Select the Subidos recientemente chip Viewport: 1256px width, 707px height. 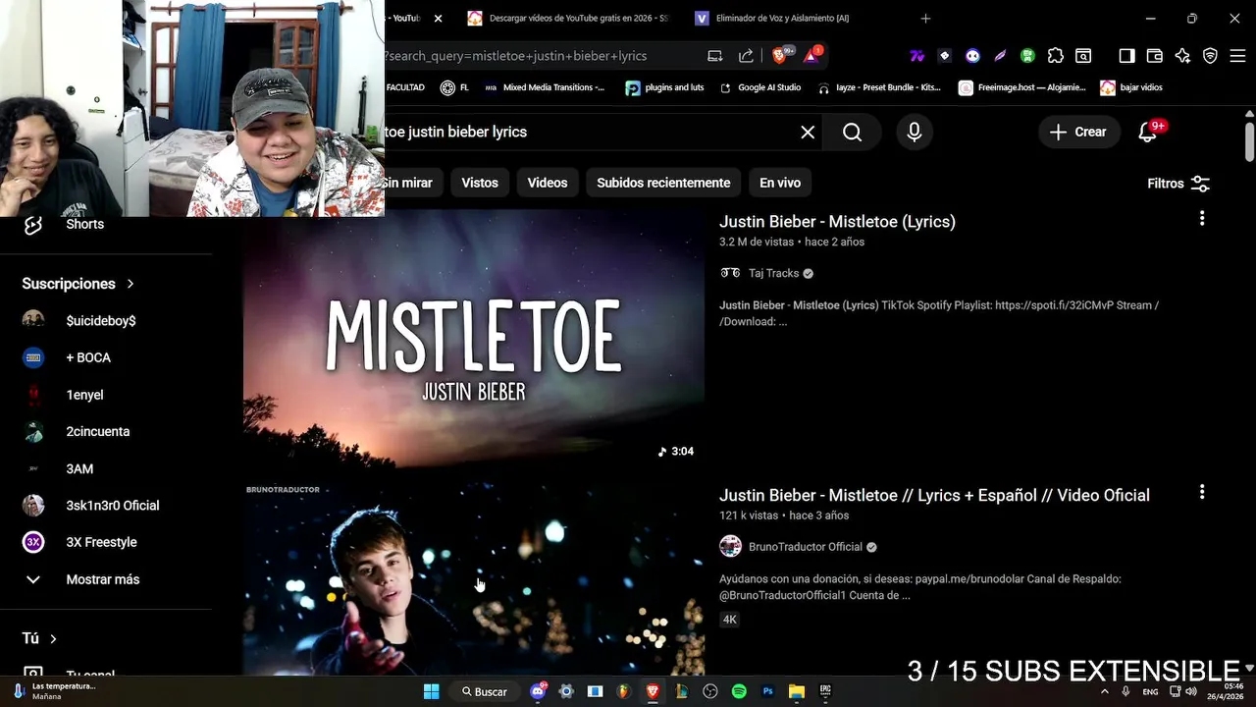coord(663,183)
